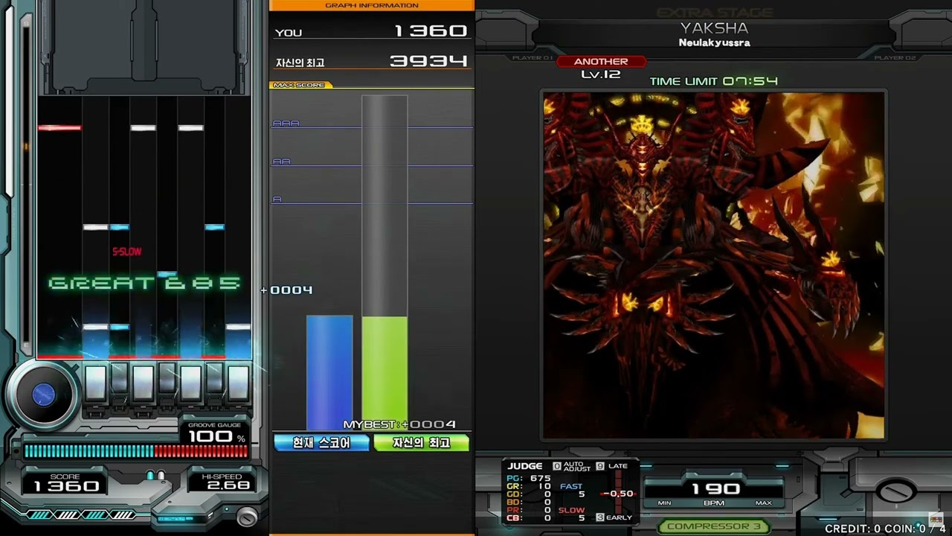
Task: Click the 190 BPM display
Action: coord(714,489)
